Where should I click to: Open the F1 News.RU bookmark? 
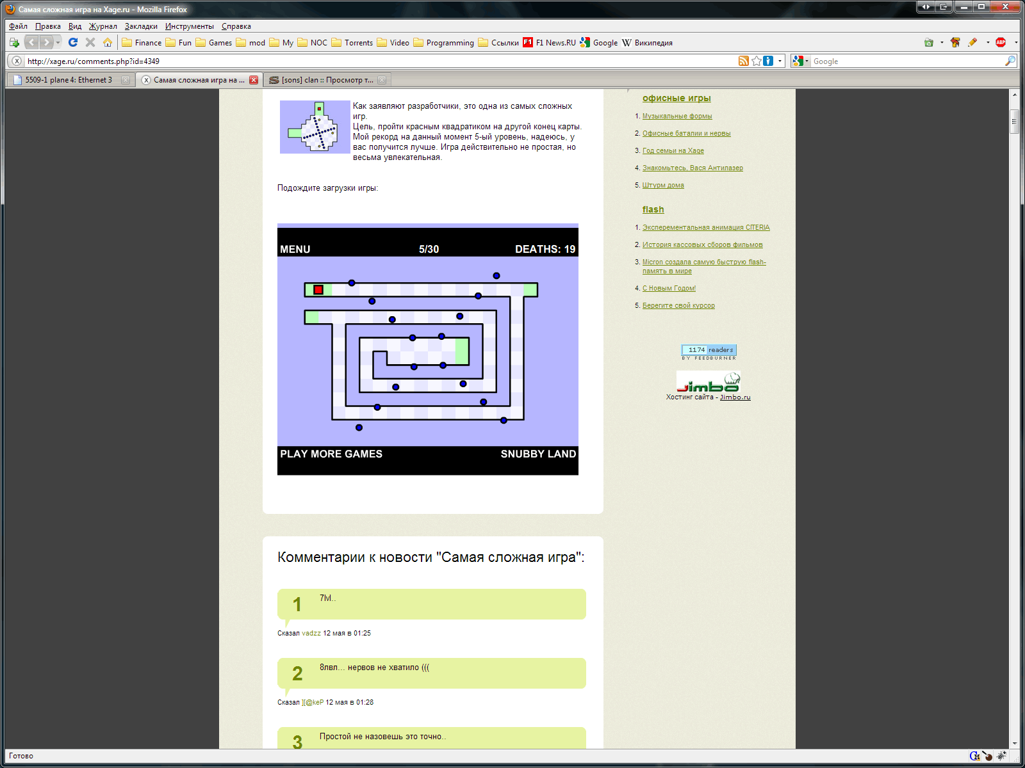550,43
